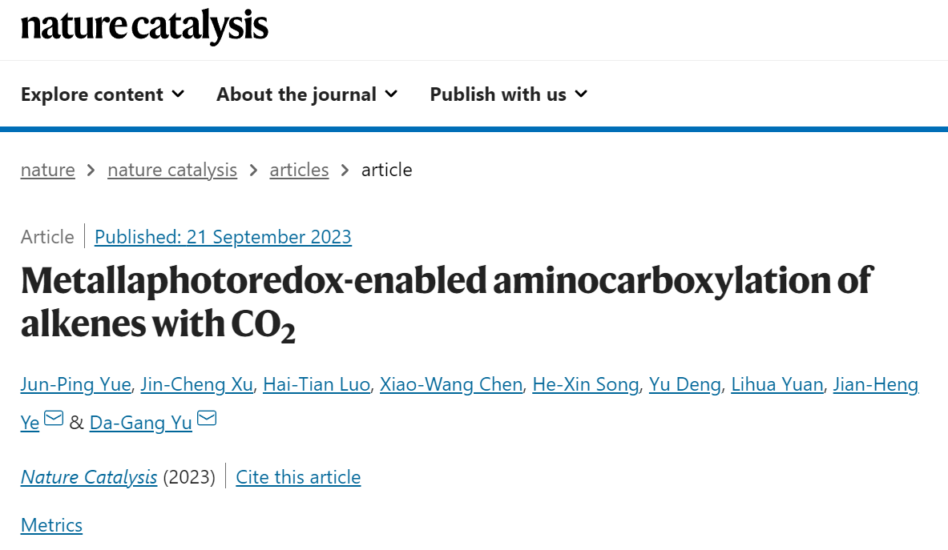The height and width of the screenshot is (550, 948).
Task: Expand the Explore content menu
Action: coord(103,94)
